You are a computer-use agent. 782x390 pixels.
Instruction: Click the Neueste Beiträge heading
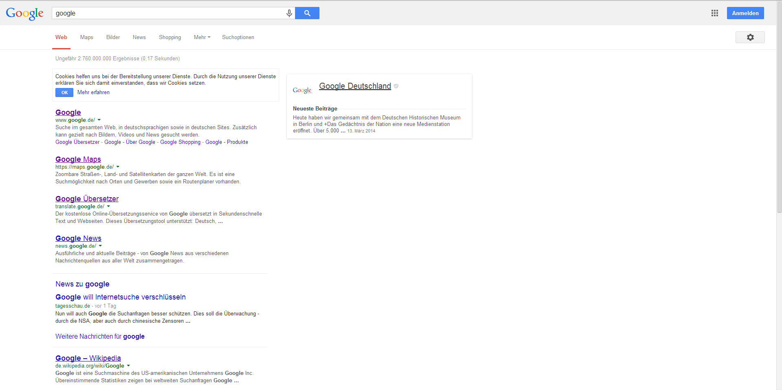[x=315, y=109]
